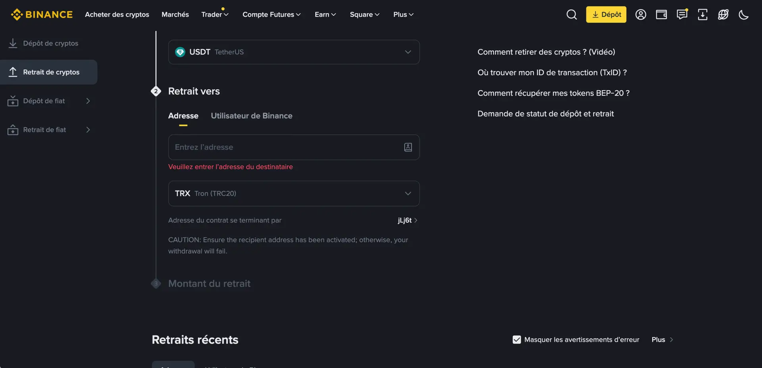Click the Binance logo

click(42, 15)
